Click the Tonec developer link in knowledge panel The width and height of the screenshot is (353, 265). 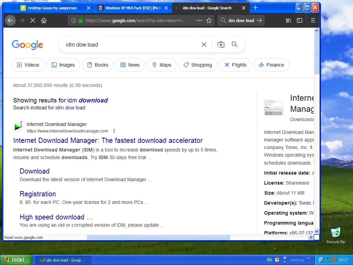(306, 203)
